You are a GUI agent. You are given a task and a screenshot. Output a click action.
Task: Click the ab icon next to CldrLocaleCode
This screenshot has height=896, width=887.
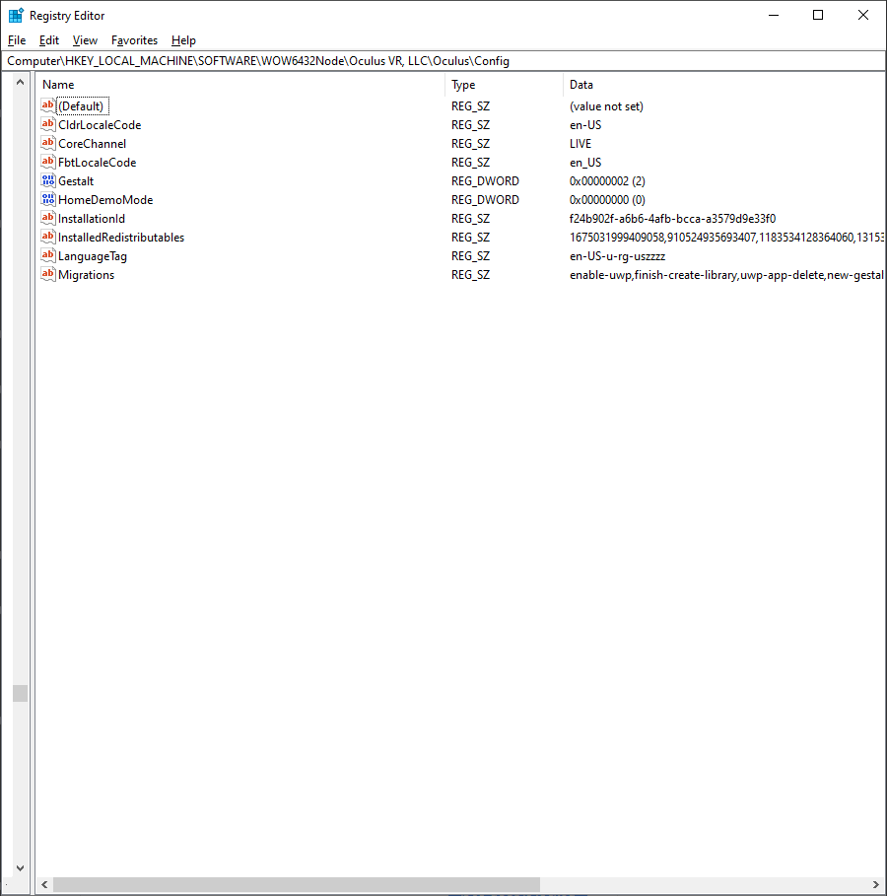tap(47, 124)
